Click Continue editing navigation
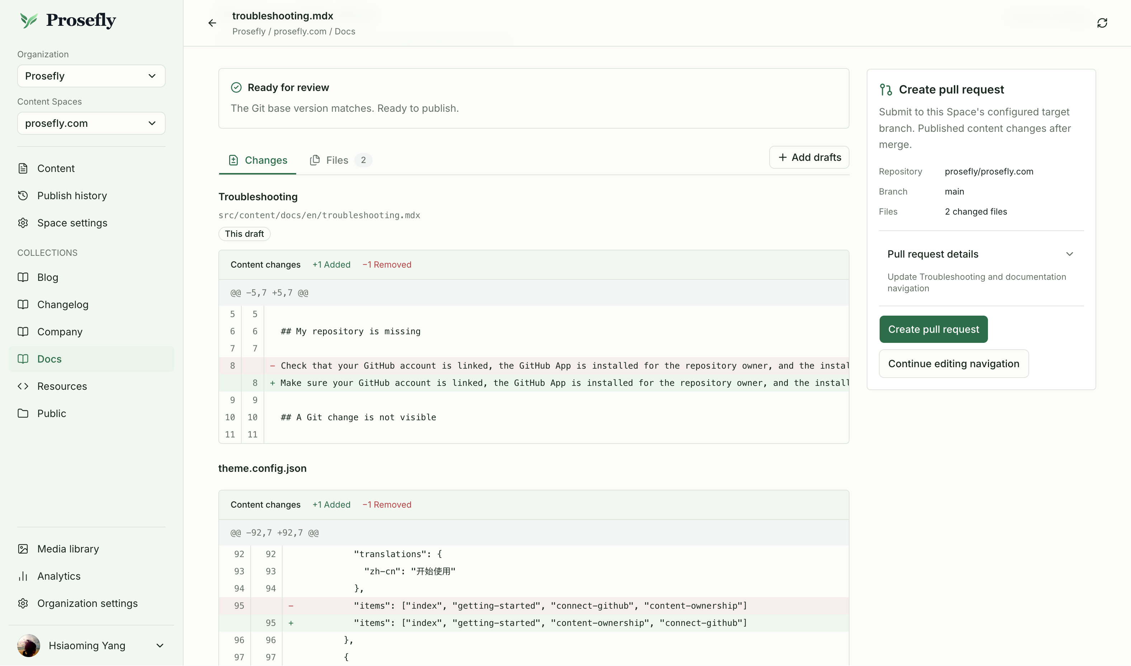Screen dimensions: 1131x666 pos(953,364)
